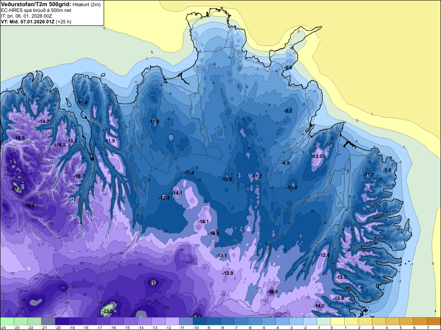Click the -14.2 temperature label
Image resolution: width=441 pixels, height=330 pixels.
[45, 121]
